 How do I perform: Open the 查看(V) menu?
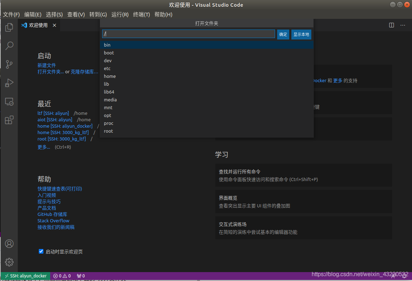coord(76,15)
